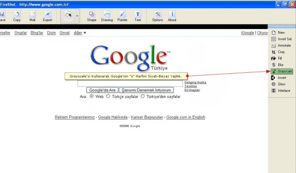Click in the Google search input field
Viewport: 296px width, 173px height.
(x=130, y=84)
